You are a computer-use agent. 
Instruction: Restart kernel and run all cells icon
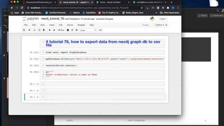point(77,30)
